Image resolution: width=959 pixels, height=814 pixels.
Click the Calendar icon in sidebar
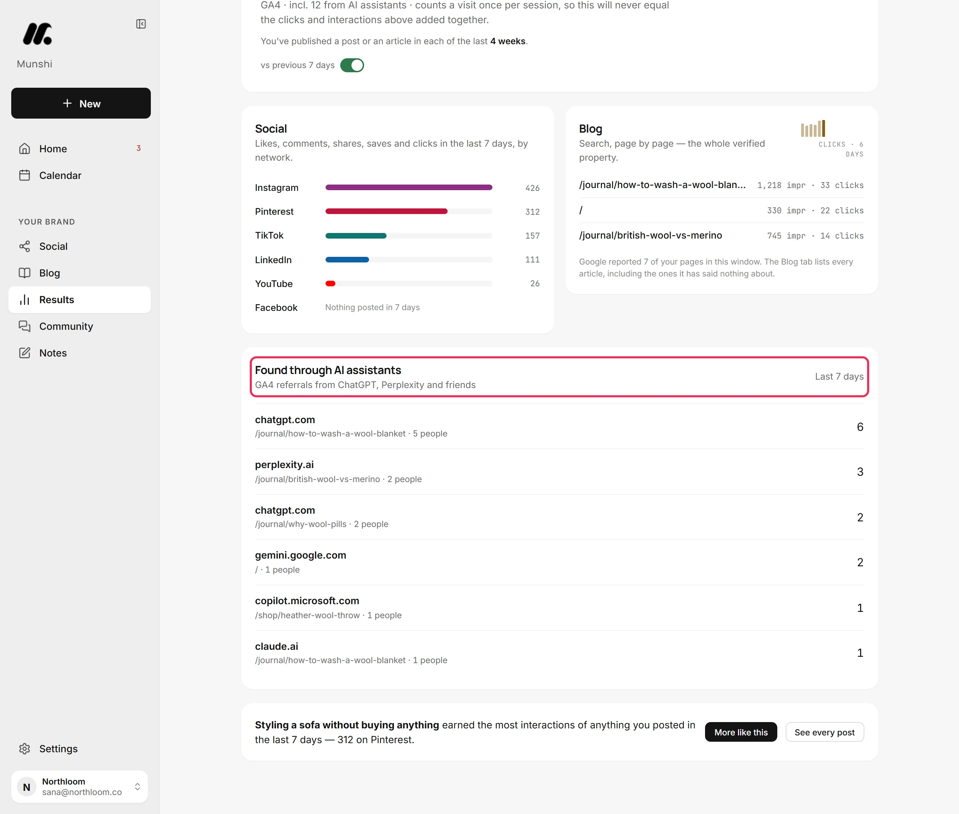(x=25, y=175)
